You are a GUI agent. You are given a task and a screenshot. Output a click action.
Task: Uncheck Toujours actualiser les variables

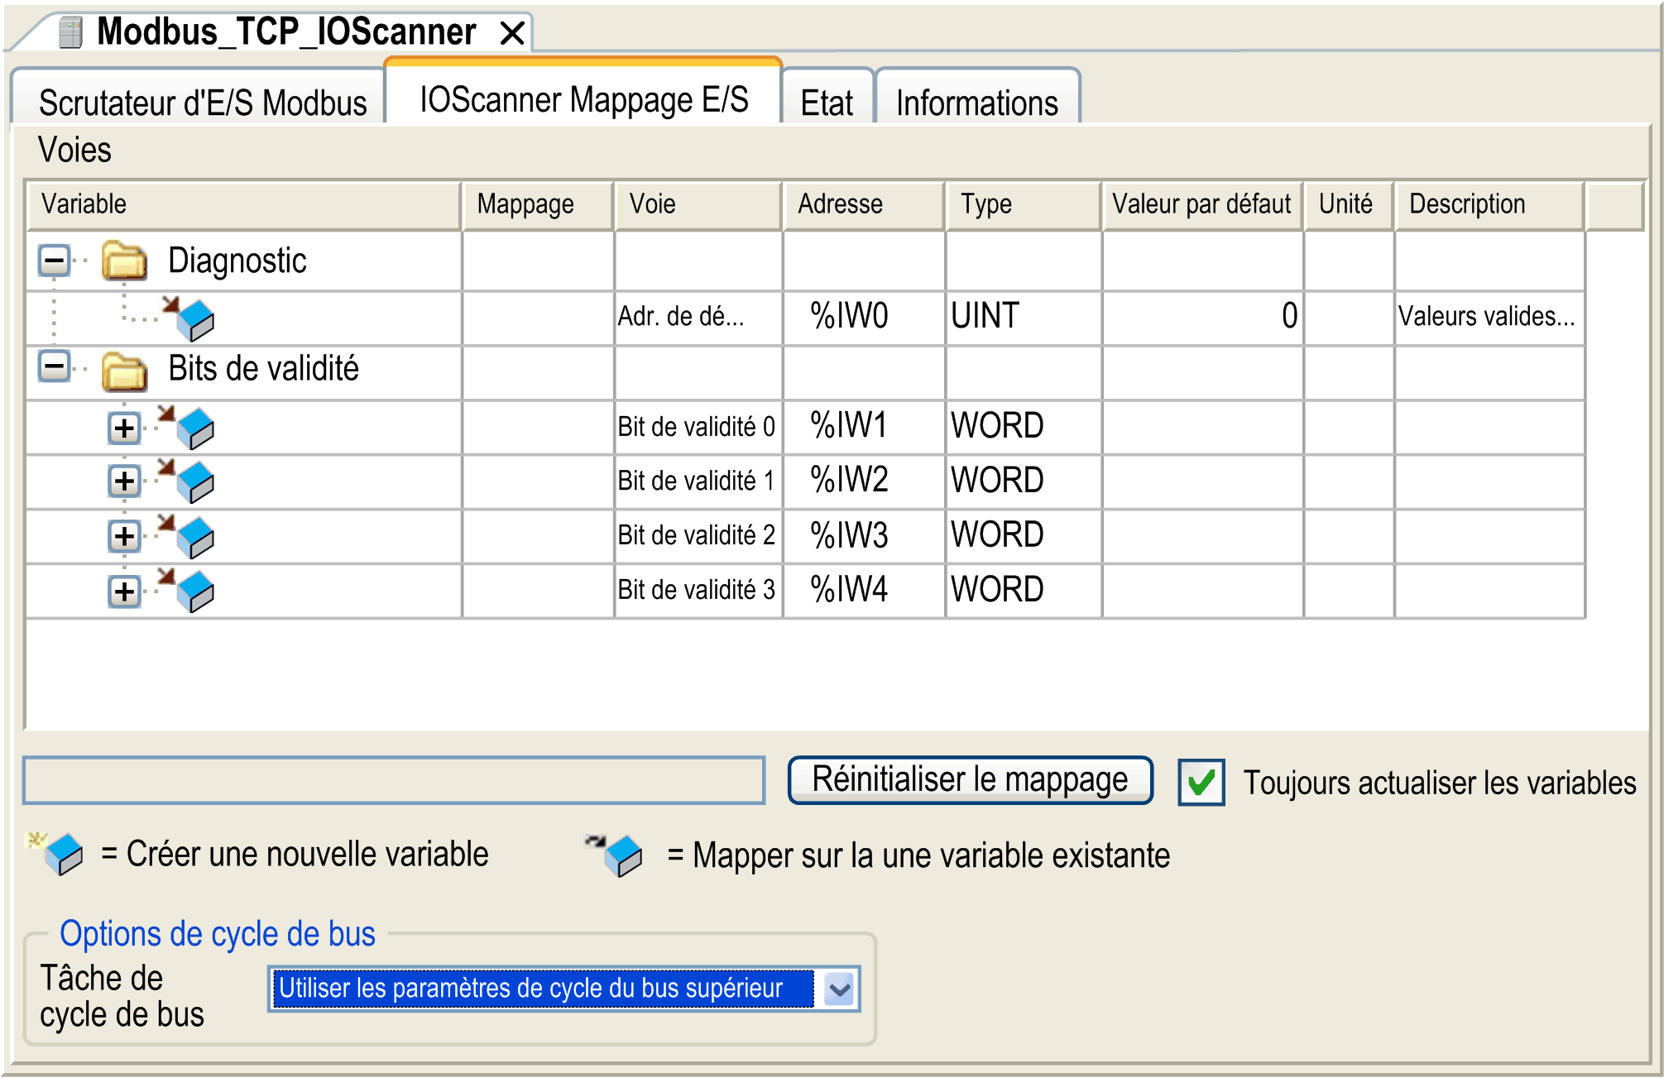(1201, 783)
